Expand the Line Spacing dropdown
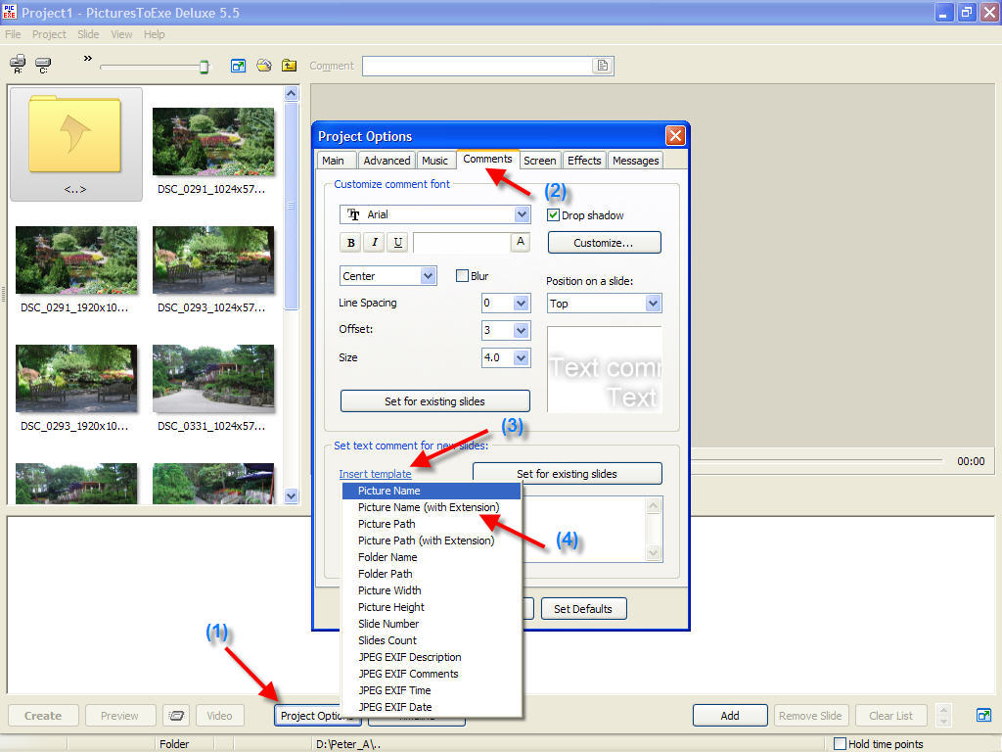 click(521, 303)
